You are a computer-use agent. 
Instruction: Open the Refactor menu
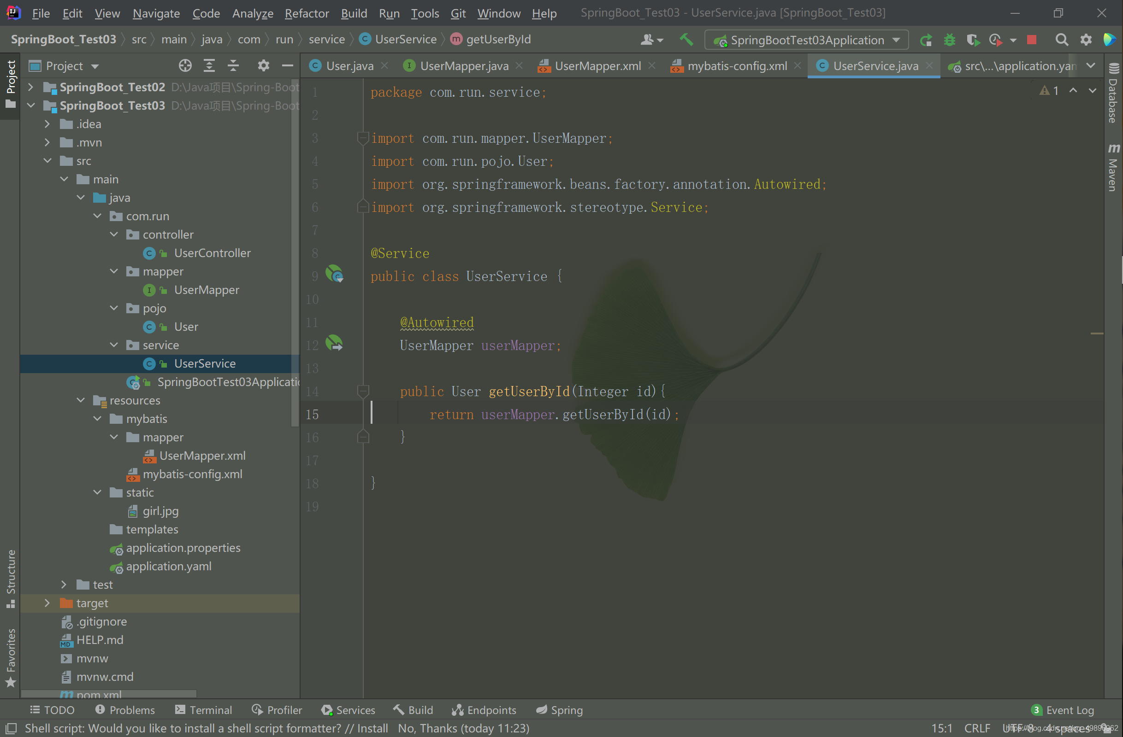(x=307, y=13)
